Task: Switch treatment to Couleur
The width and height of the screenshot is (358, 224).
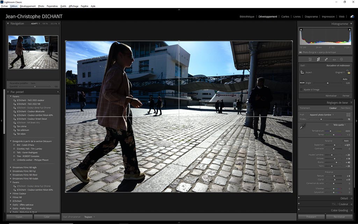Action: click(x=333, y=108)
